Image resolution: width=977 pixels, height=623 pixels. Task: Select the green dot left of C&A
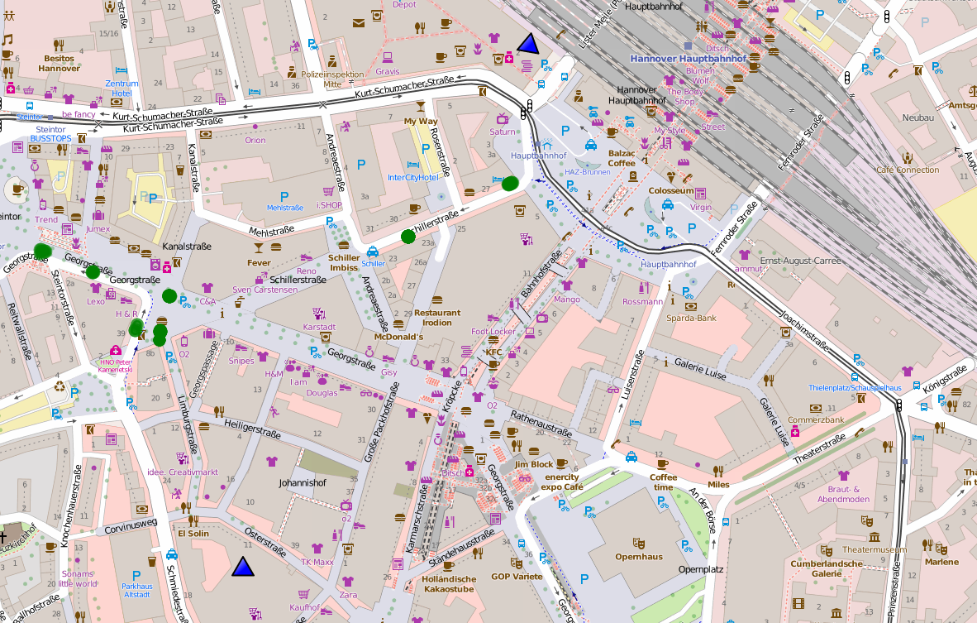169,296
